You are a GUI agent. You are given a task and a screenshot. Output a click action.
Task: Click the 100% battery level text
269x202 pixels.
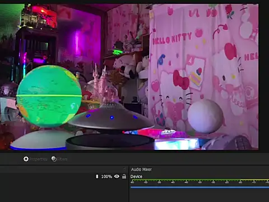pos(106,176)
